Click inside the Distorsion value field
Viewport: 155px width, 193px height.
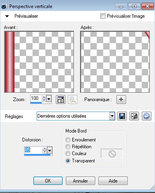pyautogui.click(x=33, y=150)
